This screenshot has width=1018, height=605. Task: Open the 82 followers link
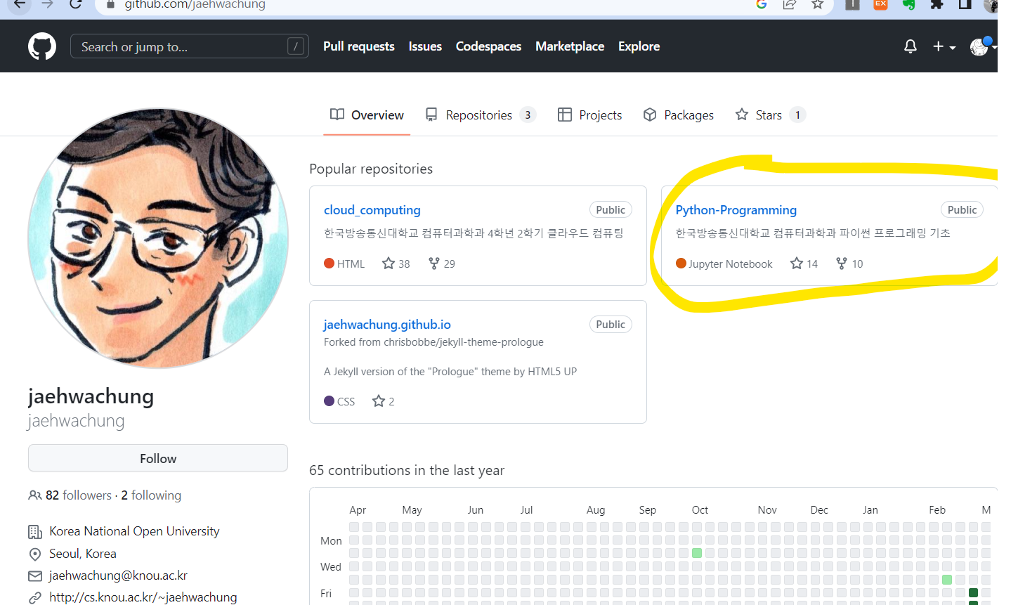click(79, 495)
